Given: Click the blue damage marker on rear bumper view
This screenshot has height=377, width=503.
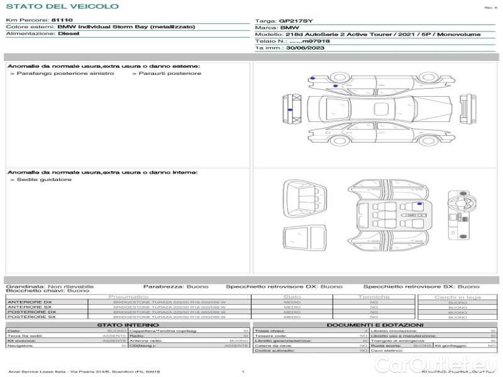Looking at the screenshot, I should click(x=289, y=109).
